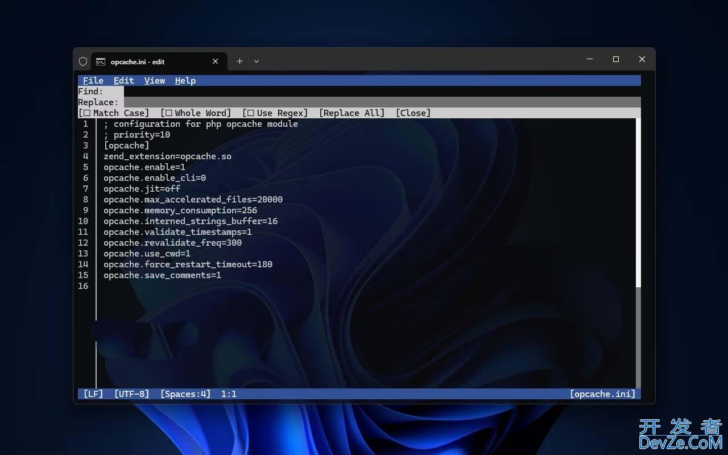Close the find and replace bar
Screen dimensions: 728x455
(x=413, y=113)
